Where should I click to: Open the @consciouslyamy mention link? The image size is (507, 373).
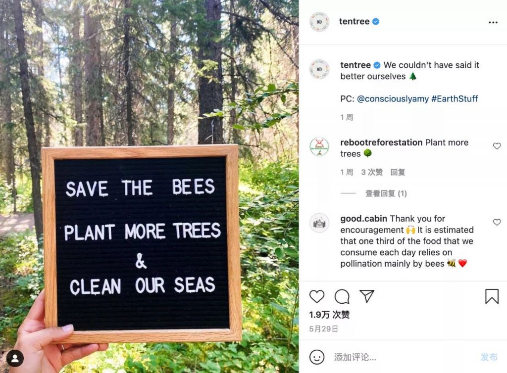click(x=393, y=98)
